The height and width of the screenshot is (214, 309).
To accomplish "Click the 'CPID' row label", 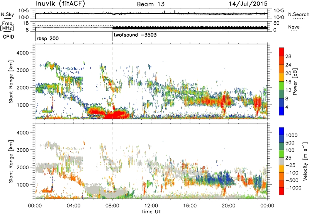I will (8, 37).
